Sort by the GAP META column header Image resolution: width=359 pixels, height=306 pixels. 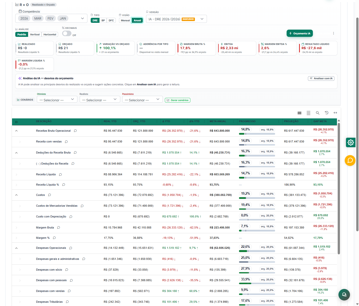click(320, 121)
